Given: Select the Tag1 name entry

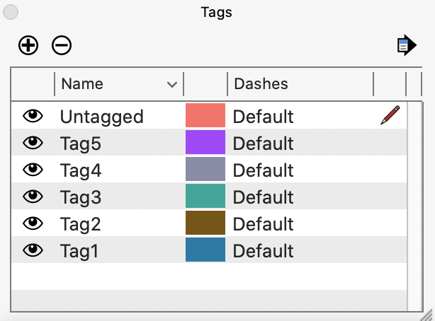Looking at the screenshot, I should [x=79, y=251].
